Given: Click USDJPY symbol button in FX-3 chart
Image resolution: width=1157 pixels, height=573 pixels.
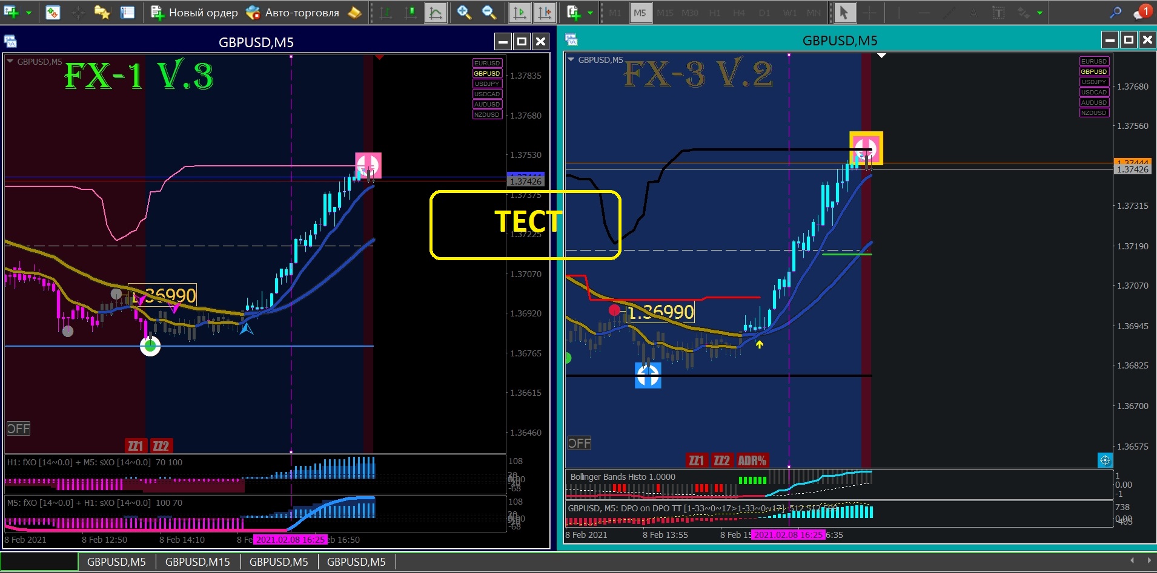Looking at the screenshot, I should (x=1094, y=82).
